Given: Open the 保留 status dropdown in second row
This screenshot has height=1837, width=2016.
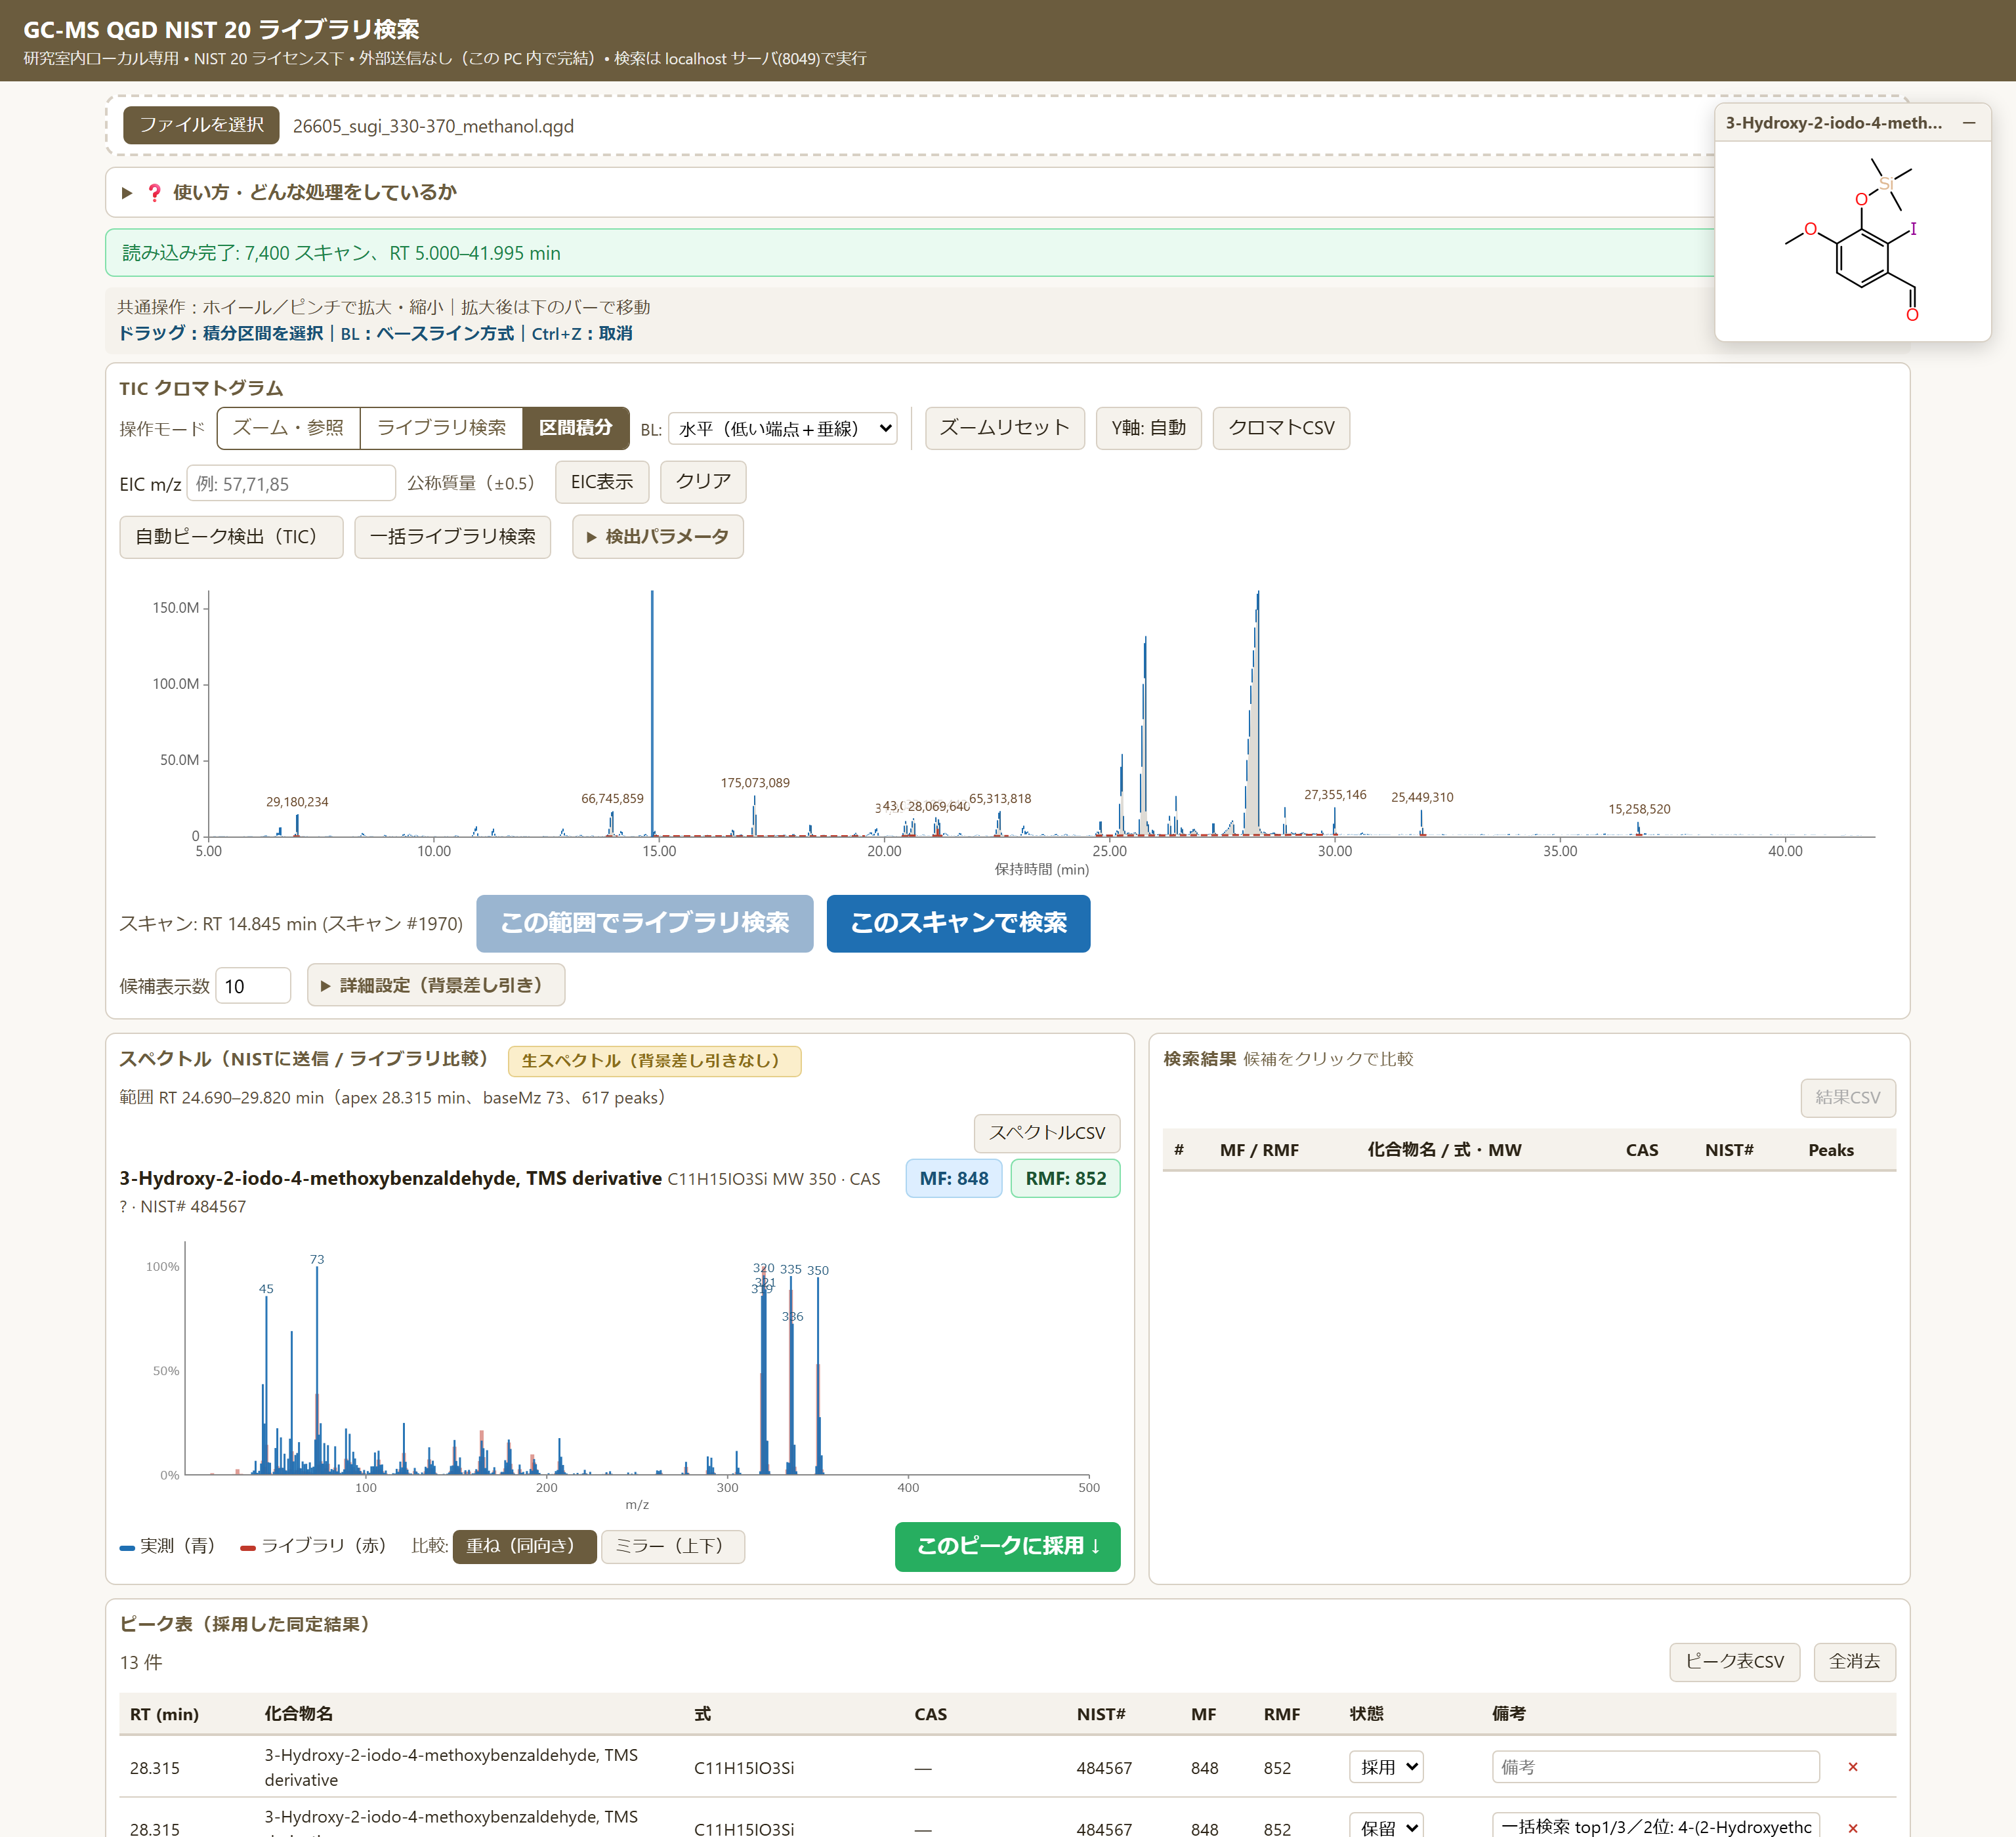Looking at the screenshot, I should coord(1386,1827).
